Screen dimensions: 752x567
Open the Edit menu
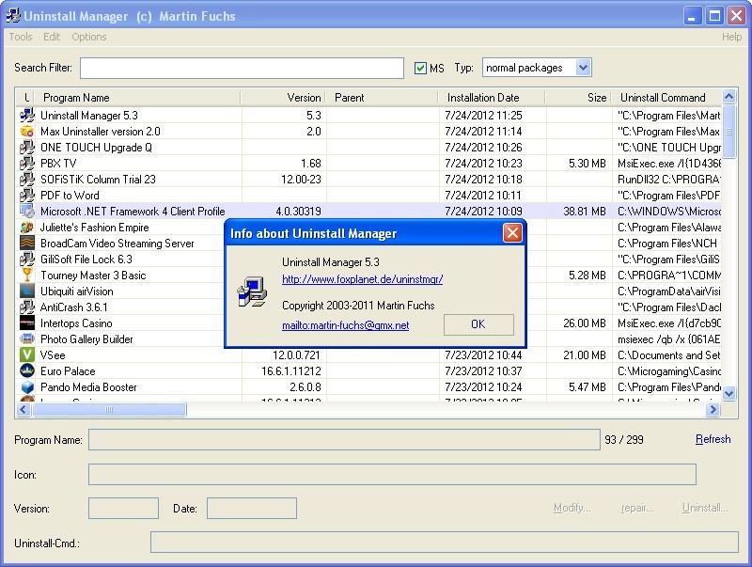(52, 37)
